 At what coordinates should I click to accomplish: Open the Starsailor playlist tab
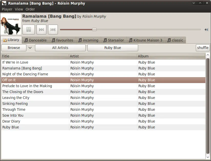(113, 40)
